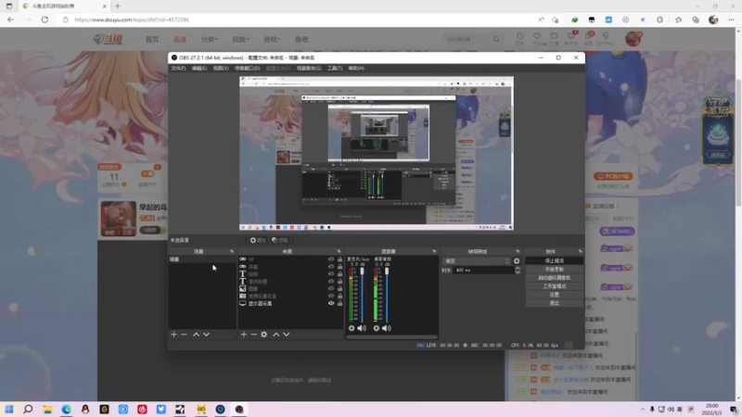Screen dimensions: 742x417
Task: Open File Explorer from the taskbar
Action: tap(47, 410)
